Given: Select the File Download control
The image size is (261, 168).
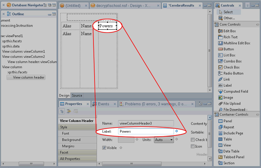Looking at the screenshot, I should click(x=232, y=109).
